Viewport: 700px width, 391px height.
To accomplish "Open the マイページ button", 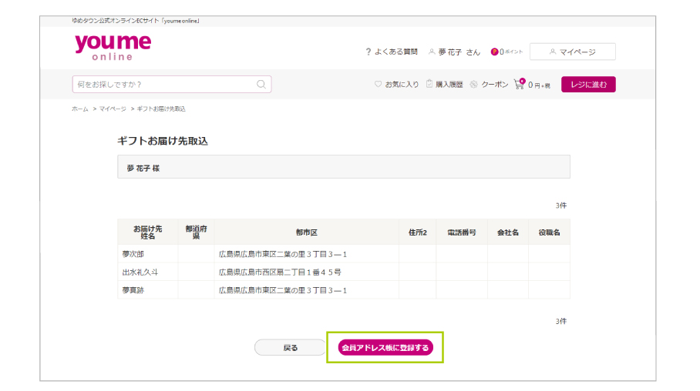I will click(572, 52).
